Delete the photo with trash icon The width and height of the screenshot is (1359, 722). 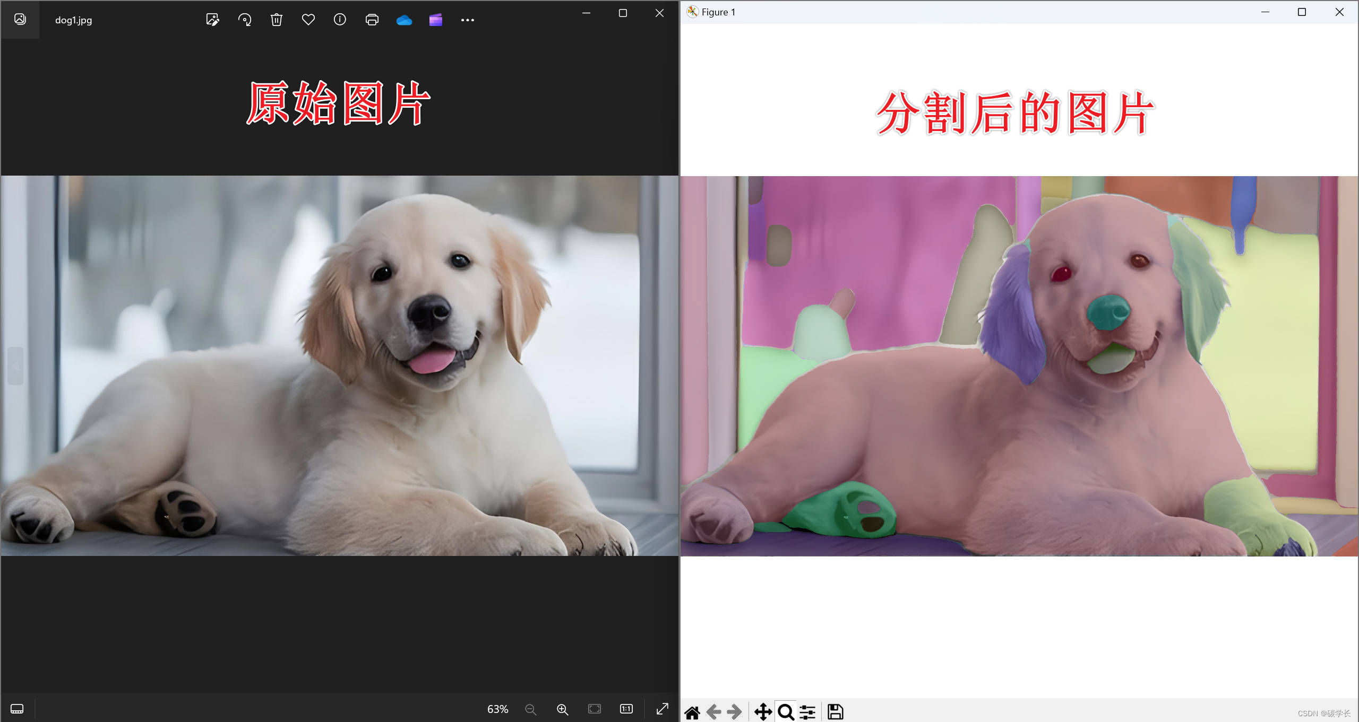tap(276, 20)
